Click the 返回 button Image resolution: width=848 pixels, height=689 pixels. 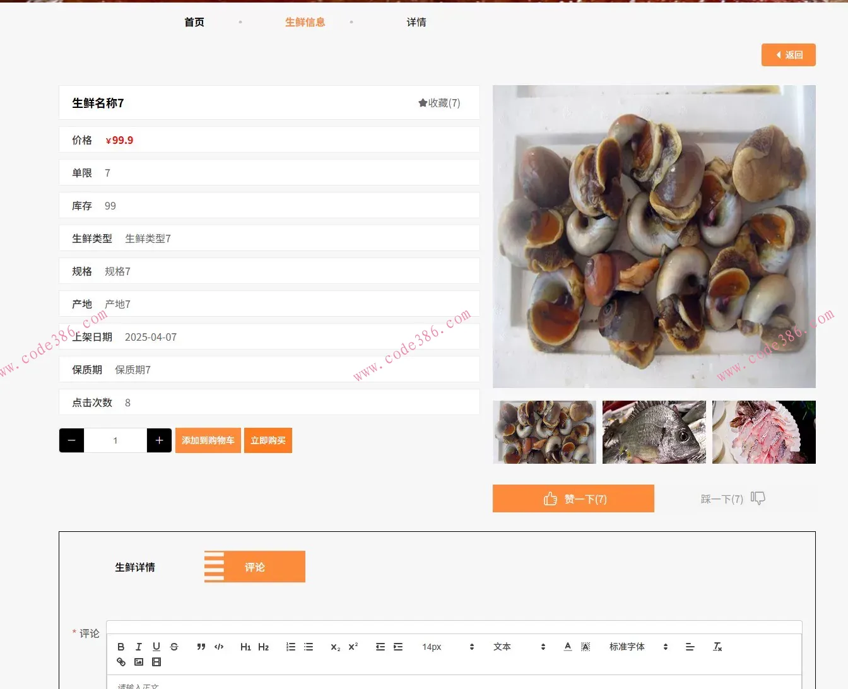[x=788, y=55]
